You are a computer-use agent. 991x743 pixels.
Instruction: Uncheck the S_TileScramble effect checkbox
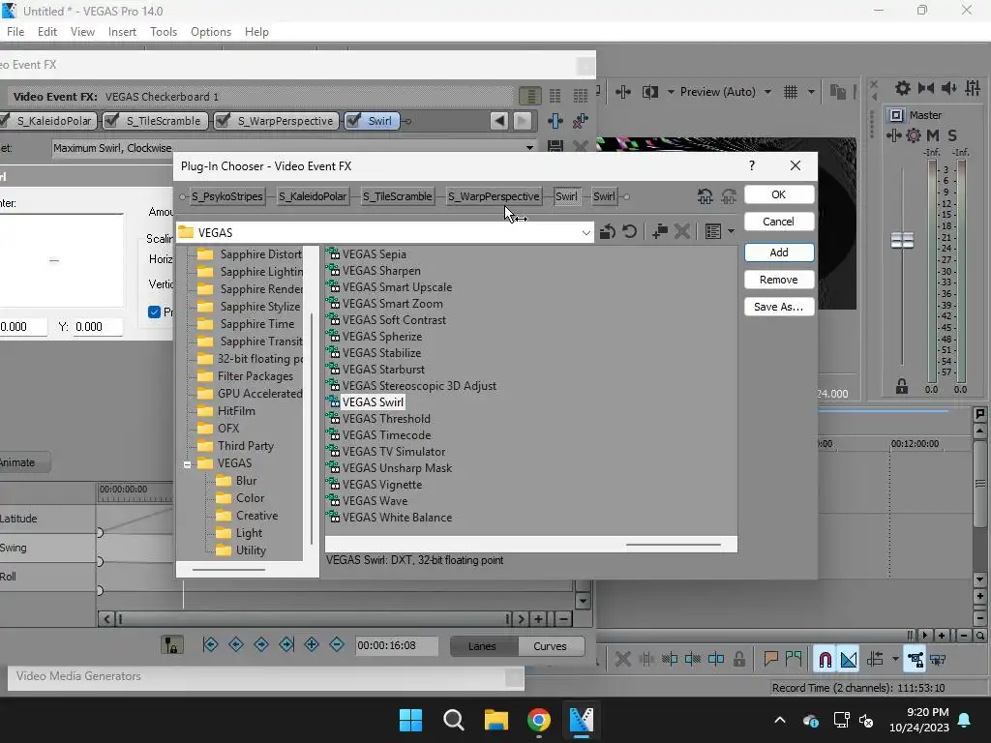pyautogui.click(x=111, y=120)
